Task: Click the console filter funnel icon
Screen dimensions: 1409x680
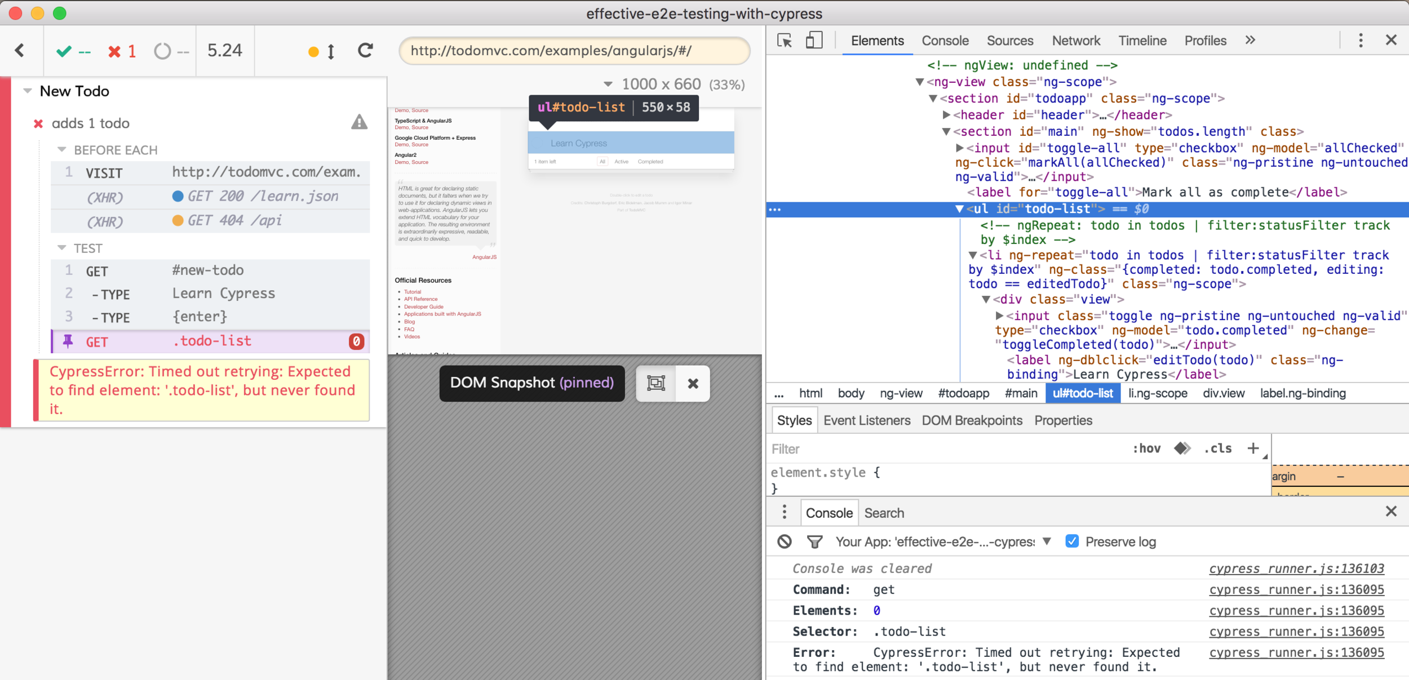Action: pyautogui.click(x=814, y=542)
